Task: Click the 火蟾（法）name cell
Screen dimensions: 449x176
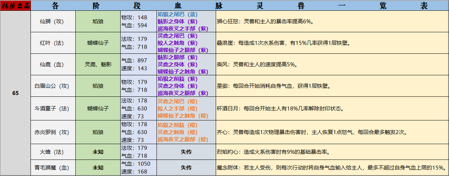Action: tap(53, 152)
